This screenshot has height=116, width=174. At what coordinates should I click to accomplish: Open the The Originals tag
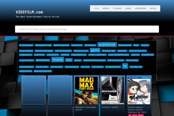[97, 67]
